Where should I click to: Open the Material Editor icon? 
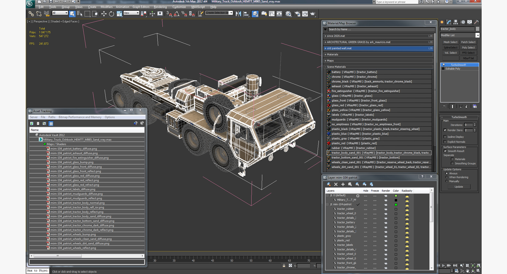[288, 14]
